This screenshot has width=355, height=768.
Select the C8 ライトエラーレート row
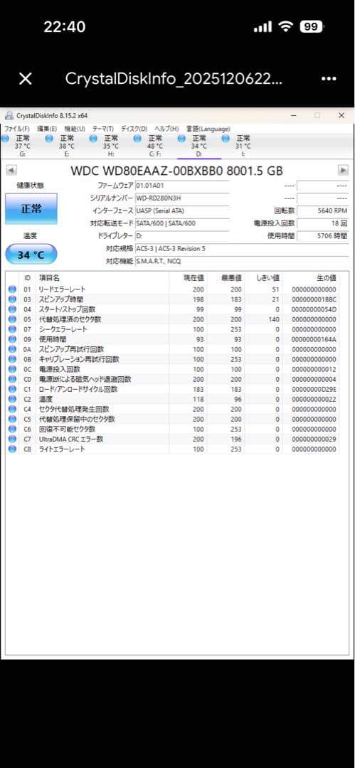click(173, 449)
